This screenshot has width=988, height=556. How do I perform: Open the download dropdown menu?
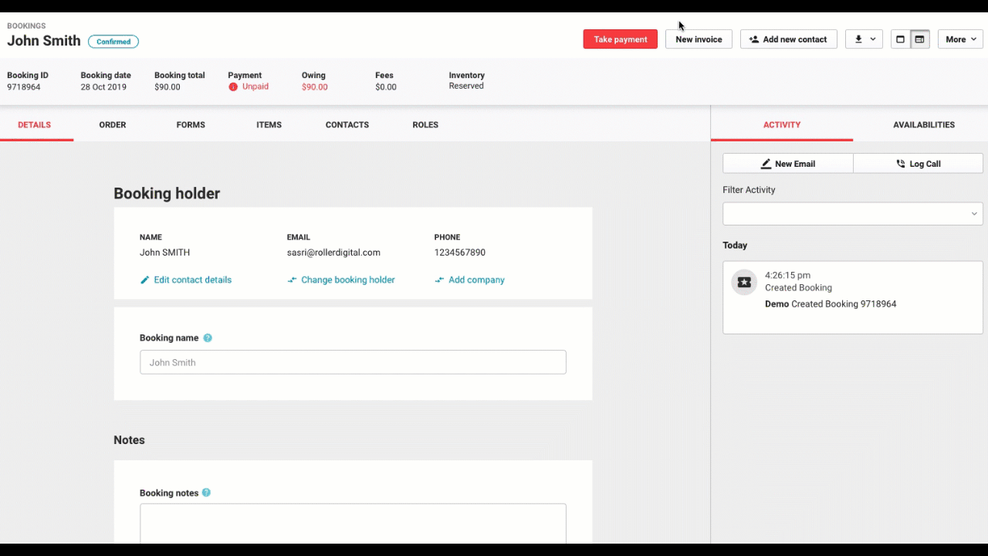pos(864,39)
